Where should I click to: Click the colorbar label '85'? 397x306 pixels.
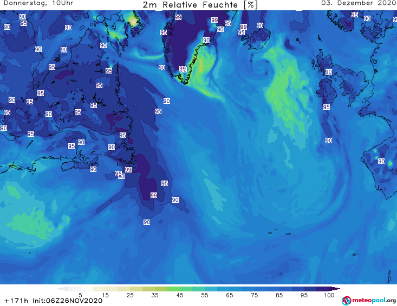click(279, 295)
